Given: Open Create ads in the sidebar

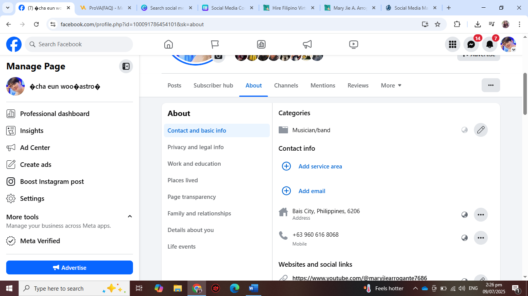Looking at the screenshot, I should tap(70, 165).
